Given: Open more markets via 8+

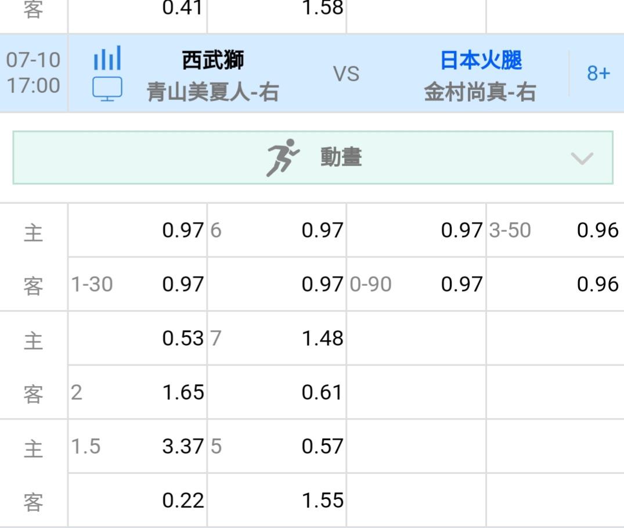Looking at the screenshot, I should tap(598, 73).
